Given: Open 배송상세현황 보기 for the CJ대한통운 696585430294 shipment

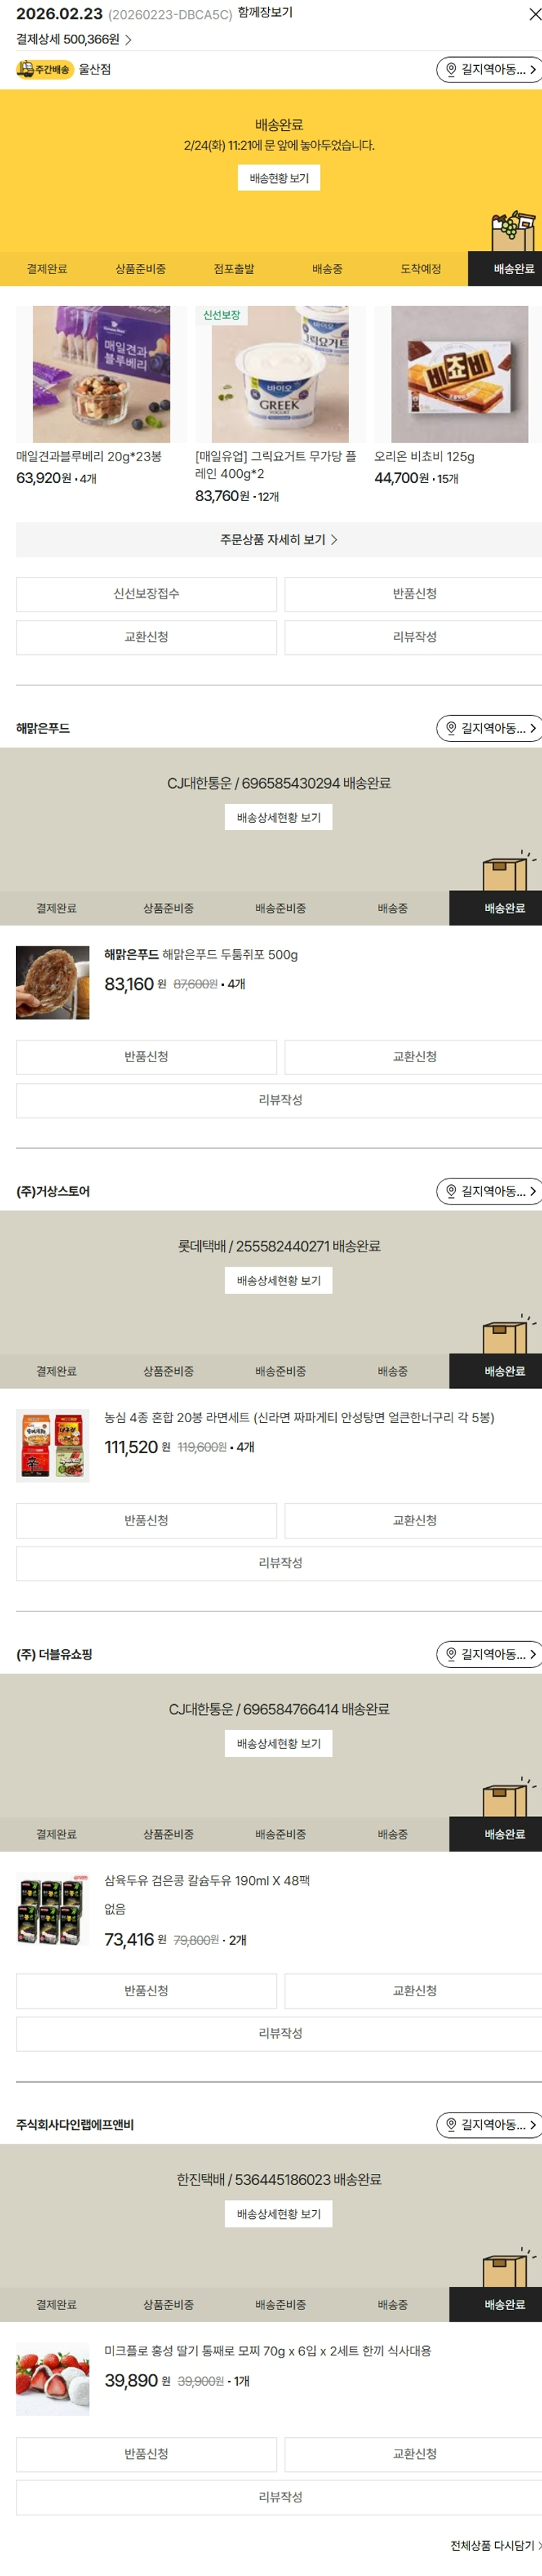Looking at the screenshot, I should click(x=279, y=817).
